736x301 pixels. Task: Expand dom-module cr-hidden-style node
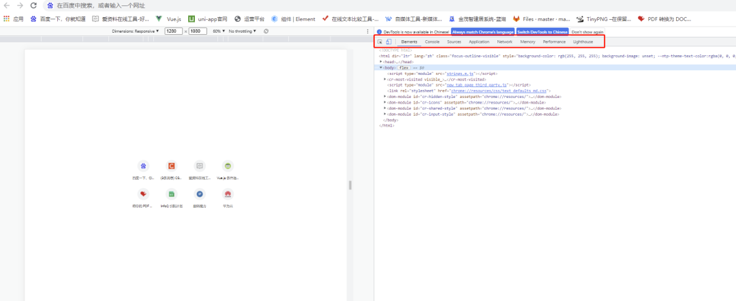(385, 97)
